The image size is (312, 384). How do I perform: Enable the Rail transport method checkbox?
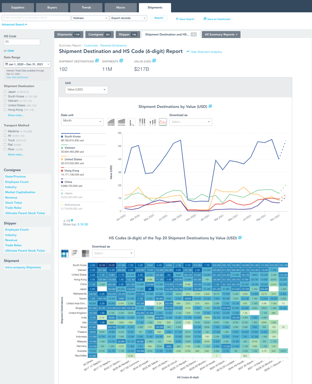5,145
